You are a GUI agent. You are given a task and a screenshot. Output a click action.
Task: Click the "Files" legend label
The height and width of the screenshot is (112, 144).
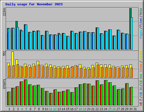(141, 22)
